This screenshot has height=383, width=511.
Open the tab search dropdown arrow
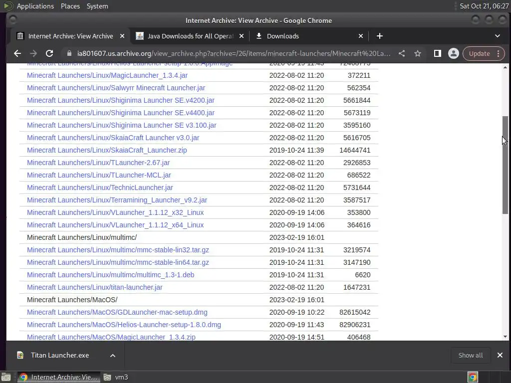coord(498,36)
